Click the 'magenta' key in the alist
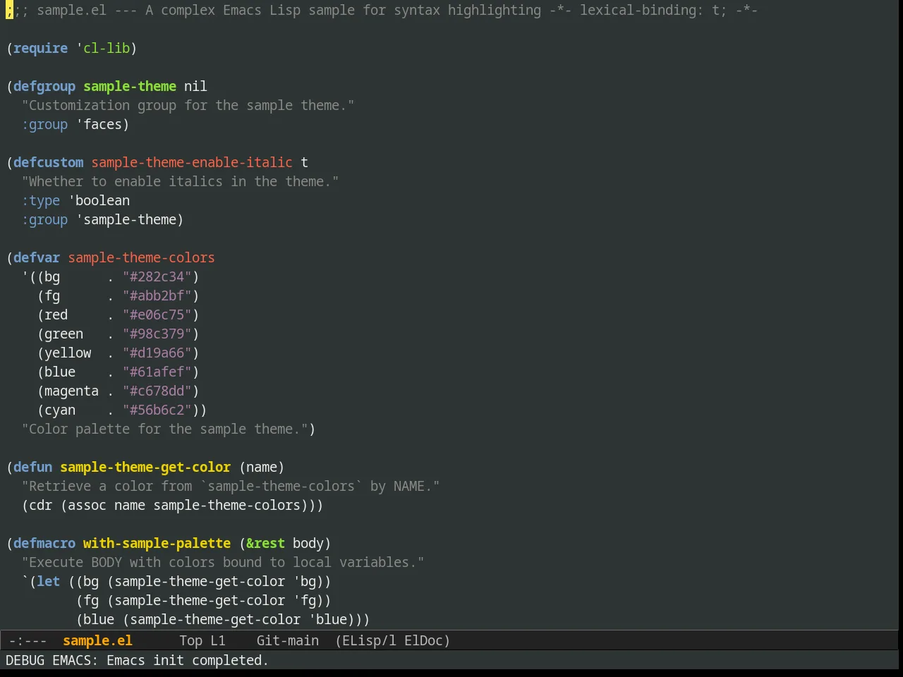This screenshot has width=903, height=677. click(x=72, y=391)
